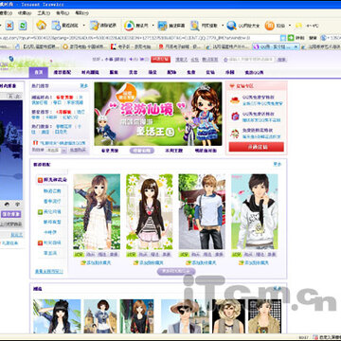Open black-jacket girl with daisies thumbnail

pyautogui.click(x=150, y=211)
